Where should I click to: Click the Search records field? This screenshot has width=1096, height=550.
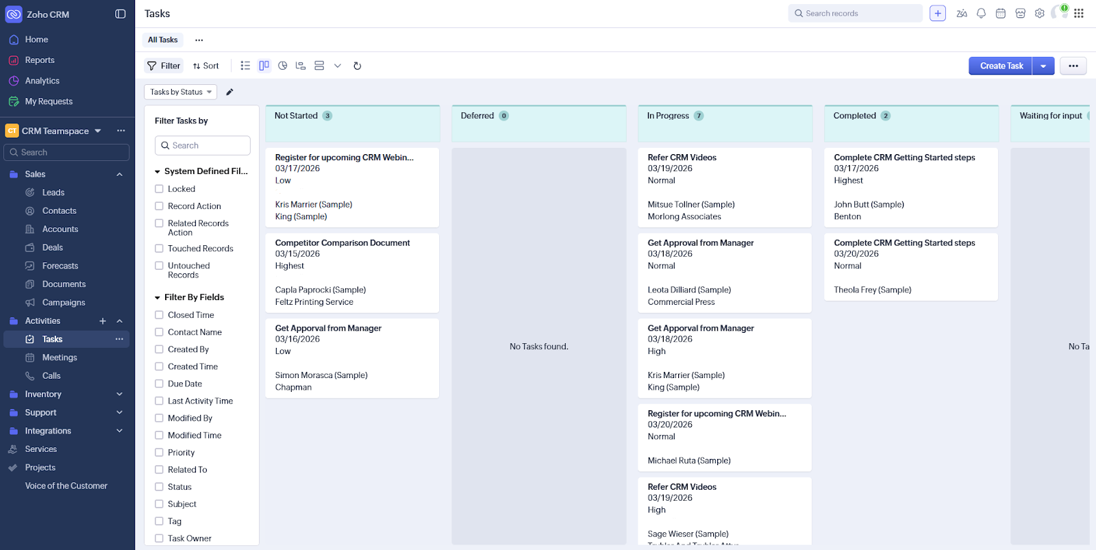tap(856, 13)
